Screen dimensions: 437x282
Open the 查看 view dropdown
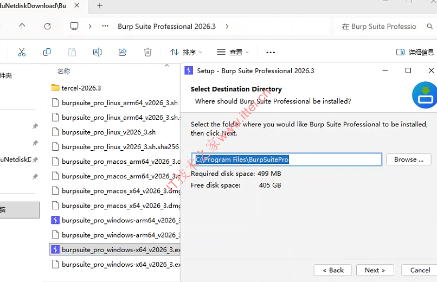233,52
